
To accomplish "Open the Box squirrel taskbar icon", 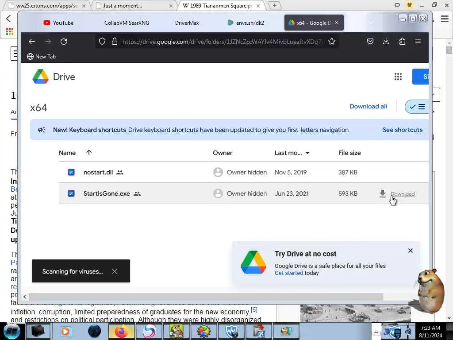I will 176,331.
